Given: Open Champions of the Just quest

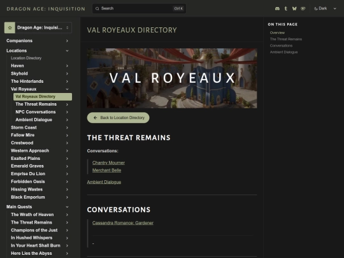Looking at the screenshot, I should pyautogui.click(x=34, y=230).
